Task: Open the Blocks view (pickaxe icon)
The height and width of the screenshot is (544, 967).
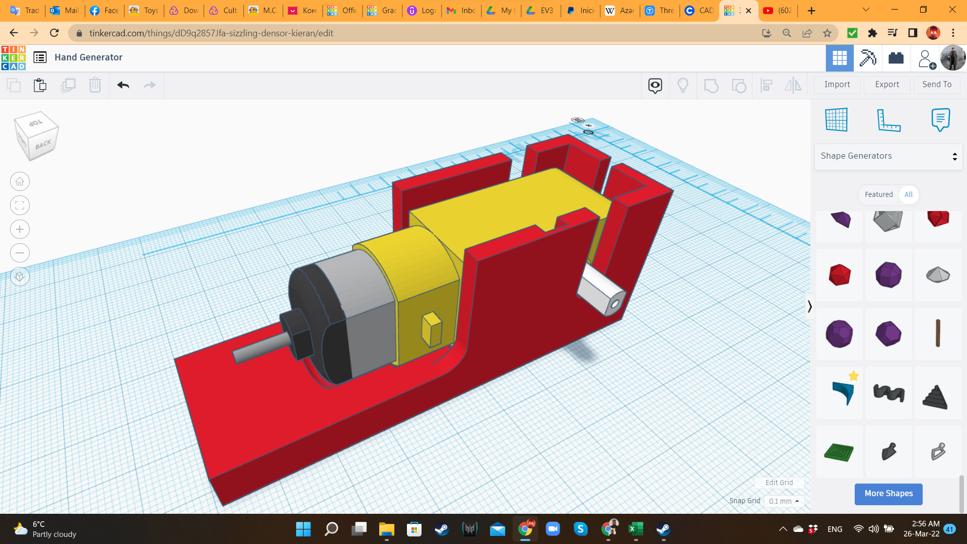Action: [868, 58]
